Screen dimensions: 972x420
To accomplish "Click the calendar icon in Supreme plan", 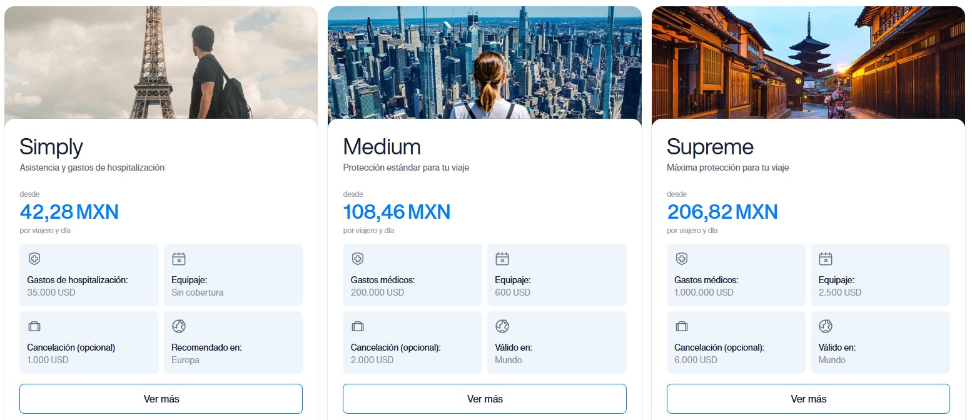I will (x=826, y=259).
